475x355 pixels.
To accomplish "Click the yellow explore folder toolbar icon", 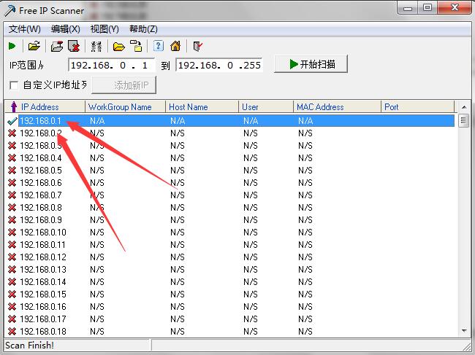I will pyautogui.click(x=118, y=46).
